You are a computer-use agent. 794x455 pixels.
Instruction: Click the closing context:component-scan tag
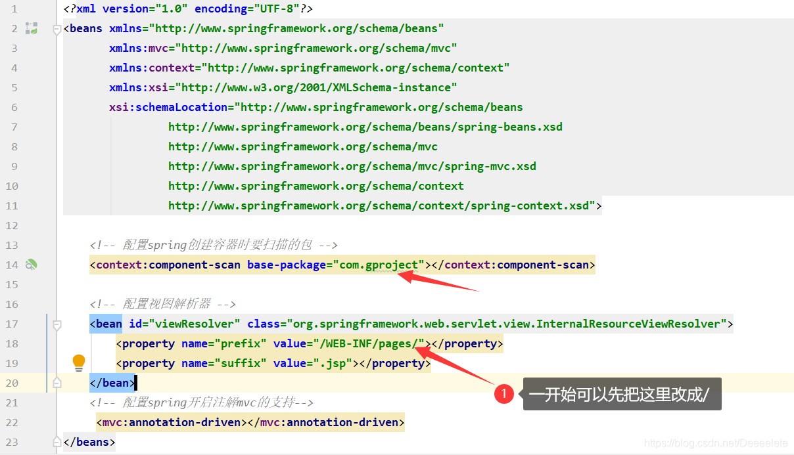tap(513, 265)
